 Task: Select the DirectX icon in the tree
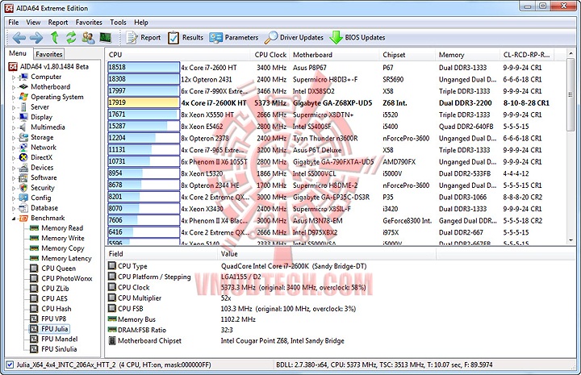(x=23, y=157)
